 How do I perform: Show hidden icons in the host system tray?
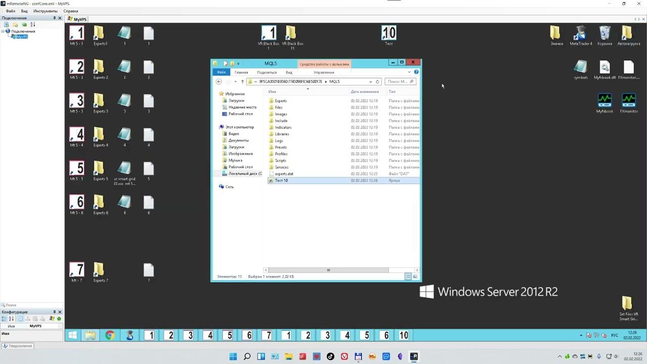(x=560, y=357)
